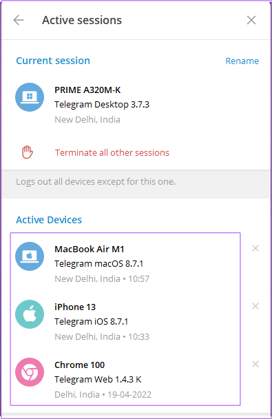
Task: Click the MacBook Air M1 device icon
Action: click(x=30, y=256)
